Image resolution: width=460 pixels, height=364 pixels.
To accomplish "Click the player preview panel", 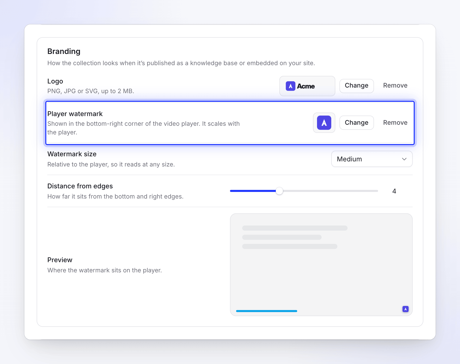I will coord(321,265).
